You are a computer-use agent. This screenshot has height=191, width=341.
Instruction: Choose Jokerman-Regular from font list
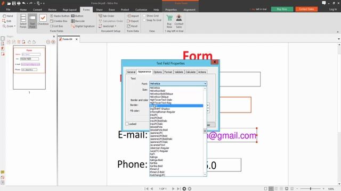176,148
